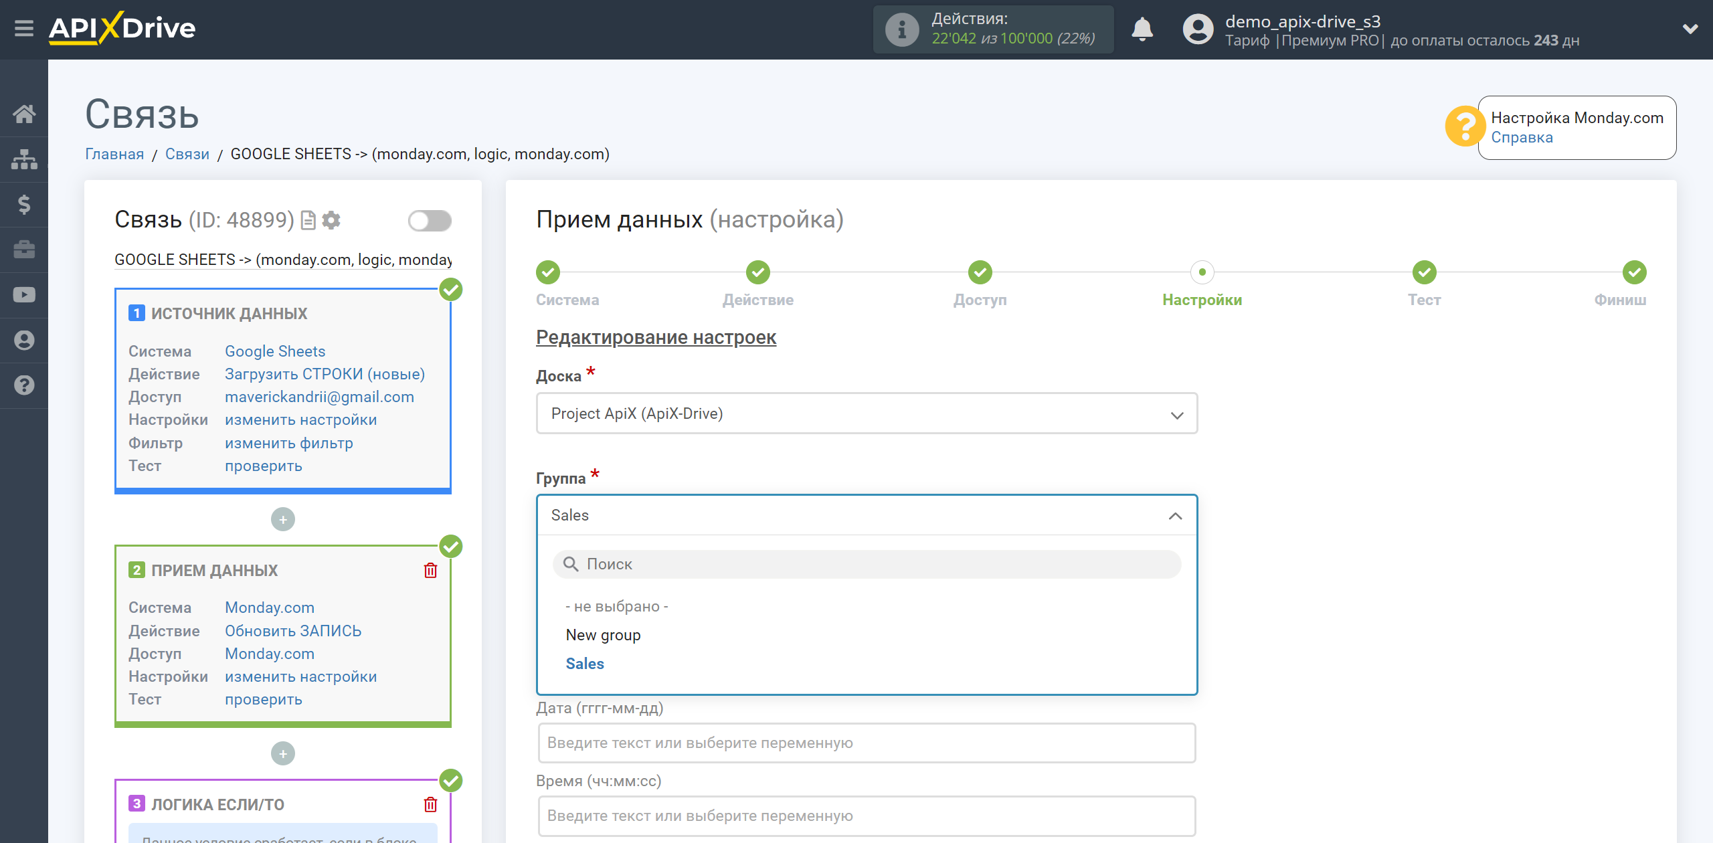Click изменить настройки in ПРИЕМ ДАННЫХ block
The image size is (1713, 843).
(x=301, y=676)
